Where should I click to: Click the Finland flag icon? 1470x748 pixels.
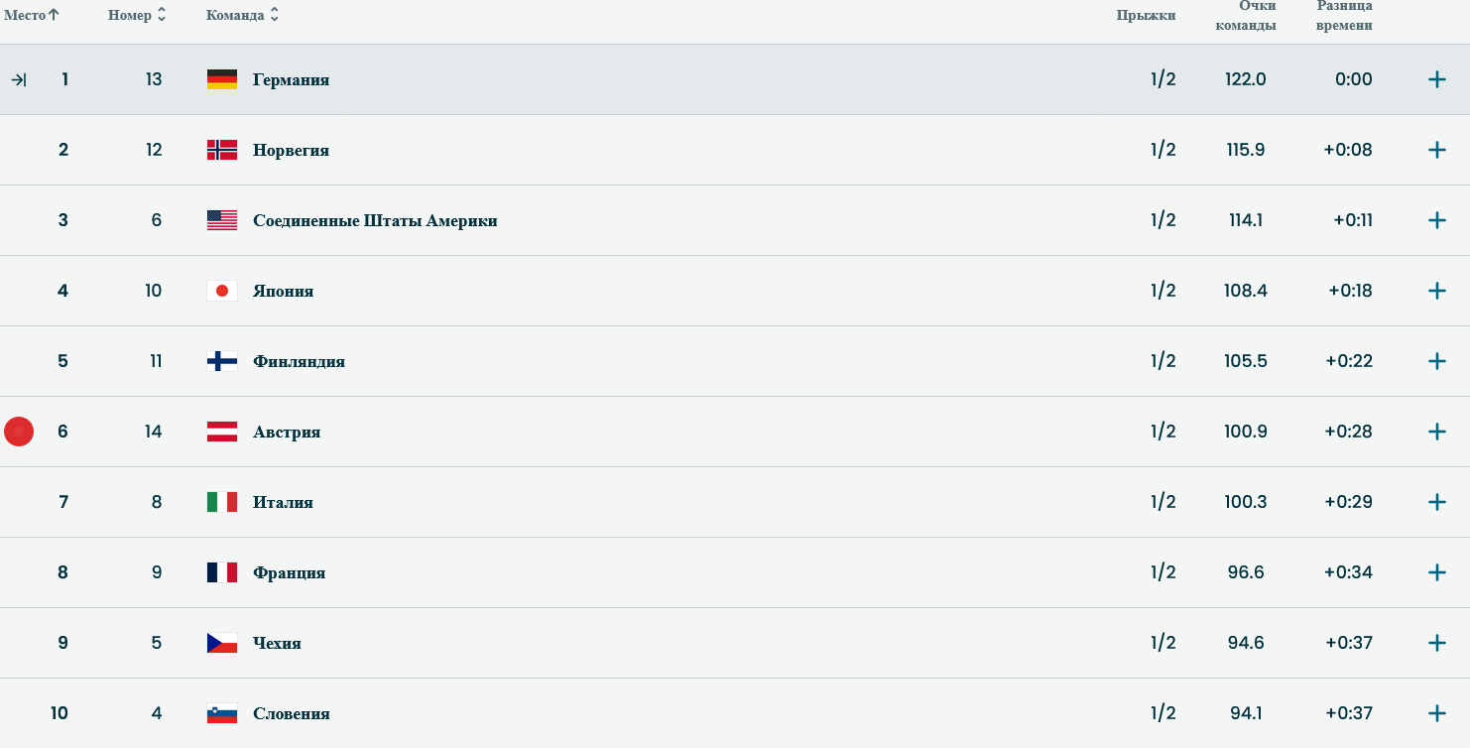click(x=222, y=361)
